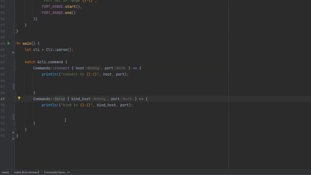Select the match &cli.command breadcrumb

[26, 172]
